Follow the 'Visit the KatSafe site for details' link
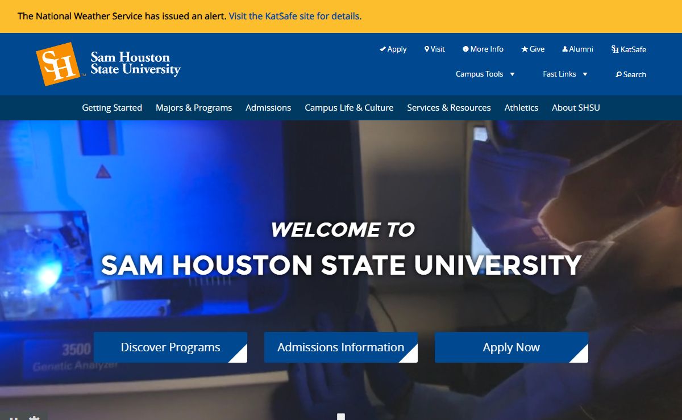 (295, 16)
